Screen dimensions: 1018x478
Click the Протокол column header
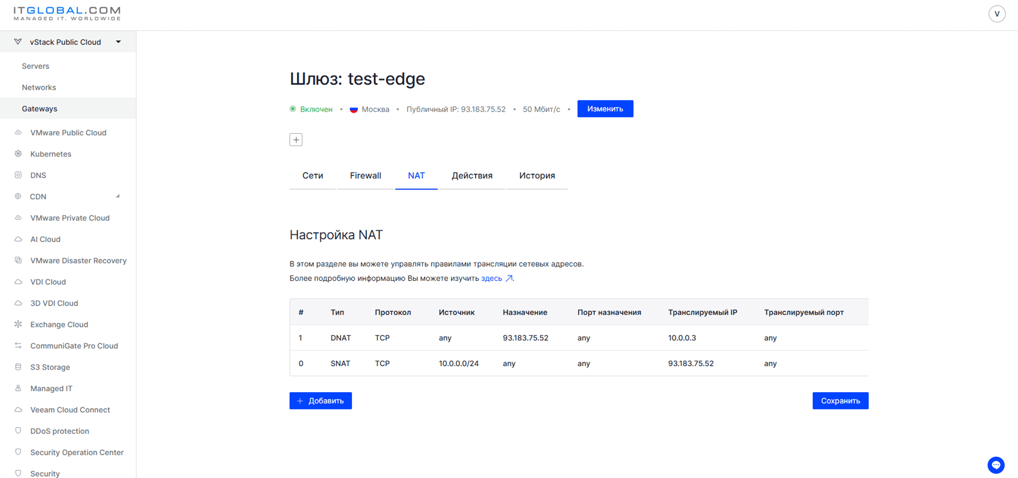click(393, 312)
